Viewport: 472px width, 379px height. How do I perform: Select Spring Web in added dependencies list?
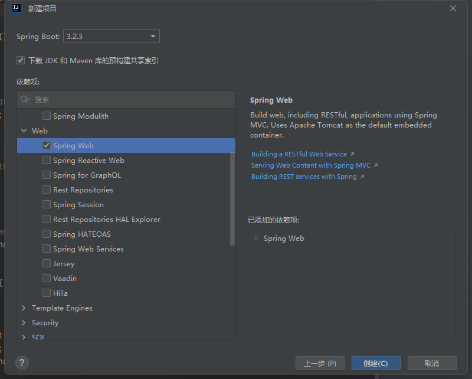click(284, 238)
